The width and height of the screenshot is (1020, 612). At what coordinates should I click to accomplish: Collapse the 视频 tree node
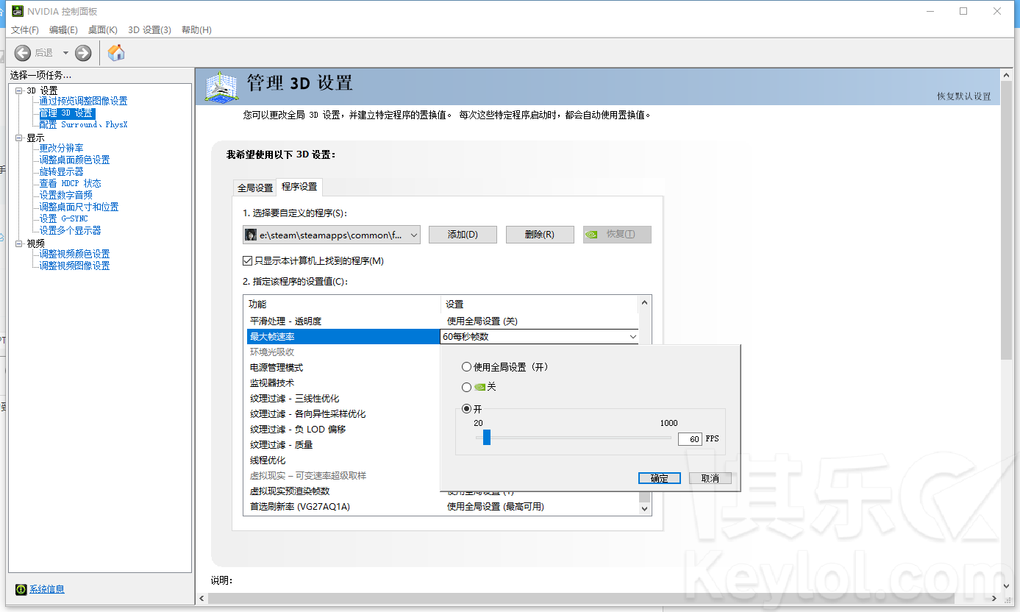19,243
